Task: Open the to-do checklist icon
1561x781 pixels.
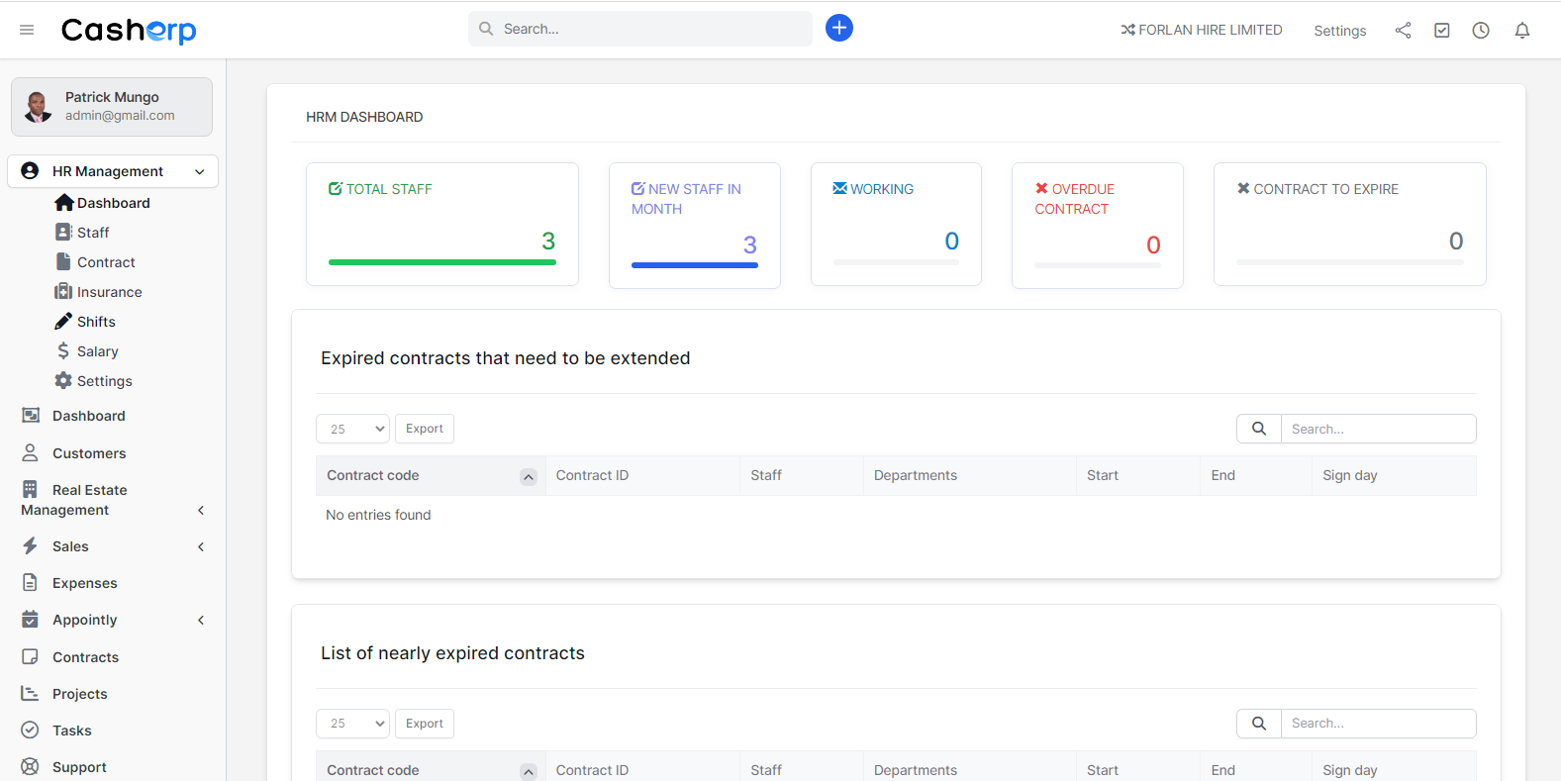Action: click(1442, 31)
